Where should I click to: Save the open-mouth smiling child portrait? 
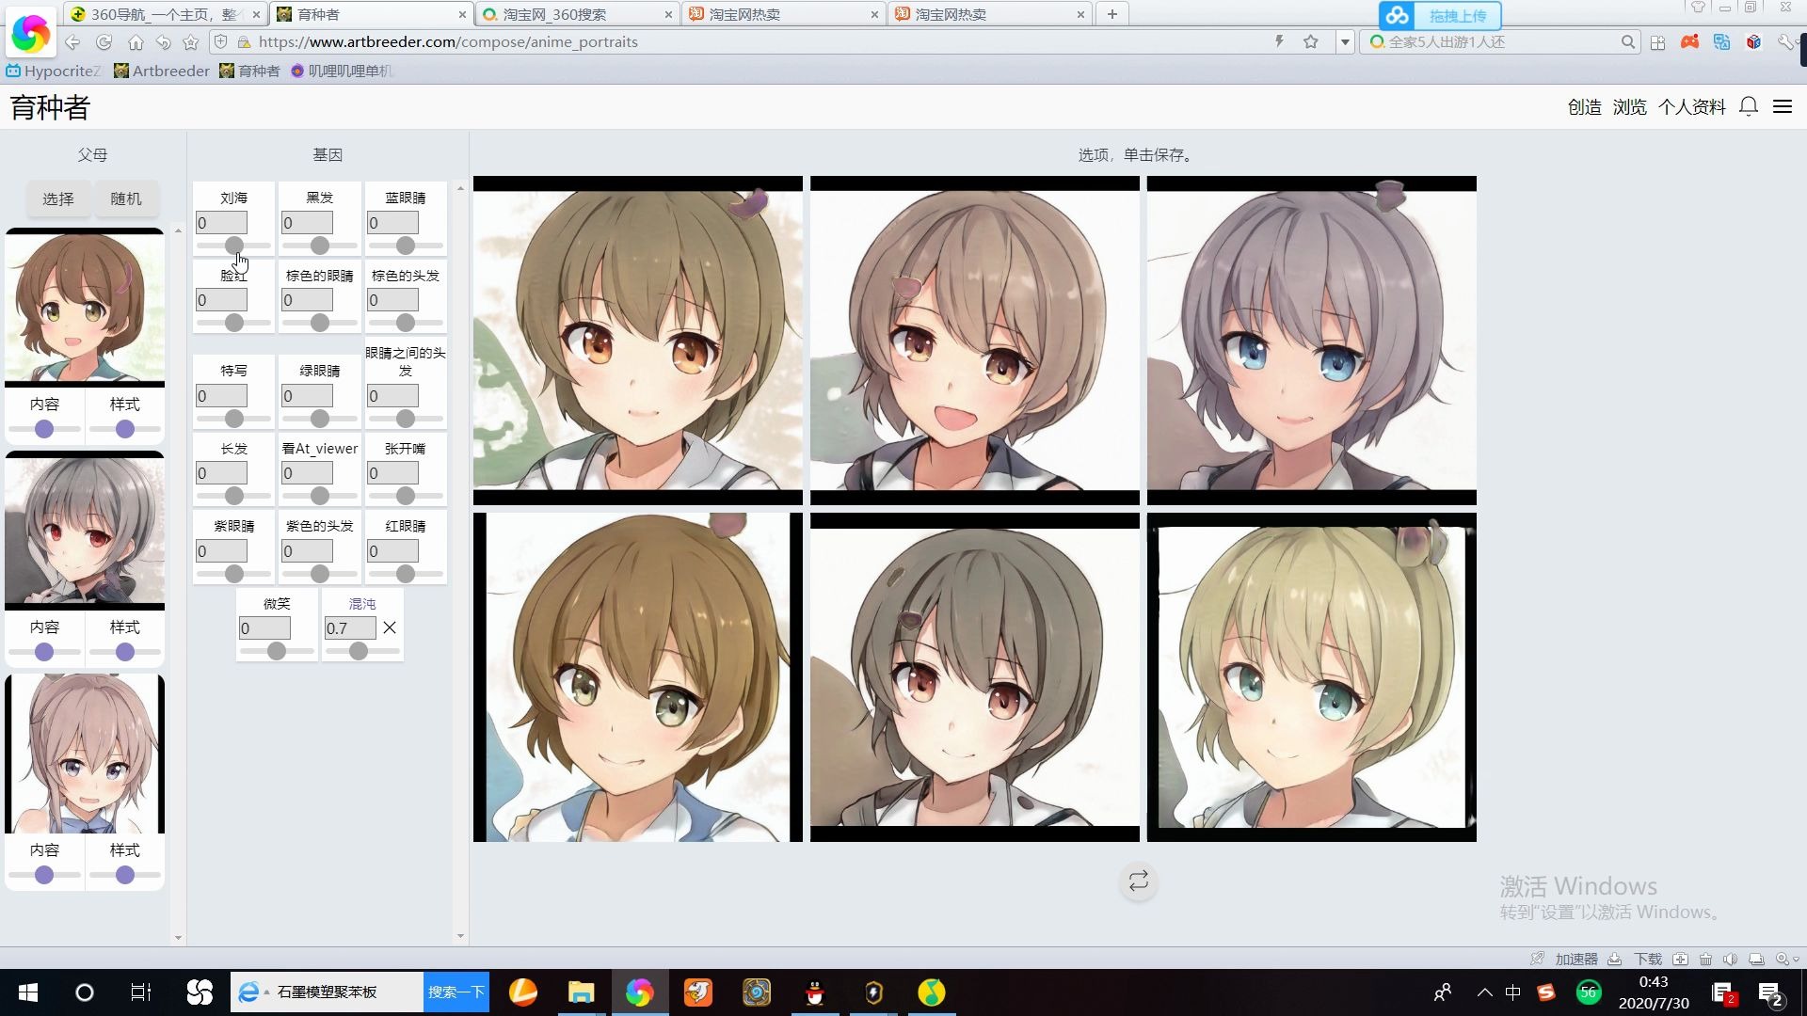tap(974, 341)
